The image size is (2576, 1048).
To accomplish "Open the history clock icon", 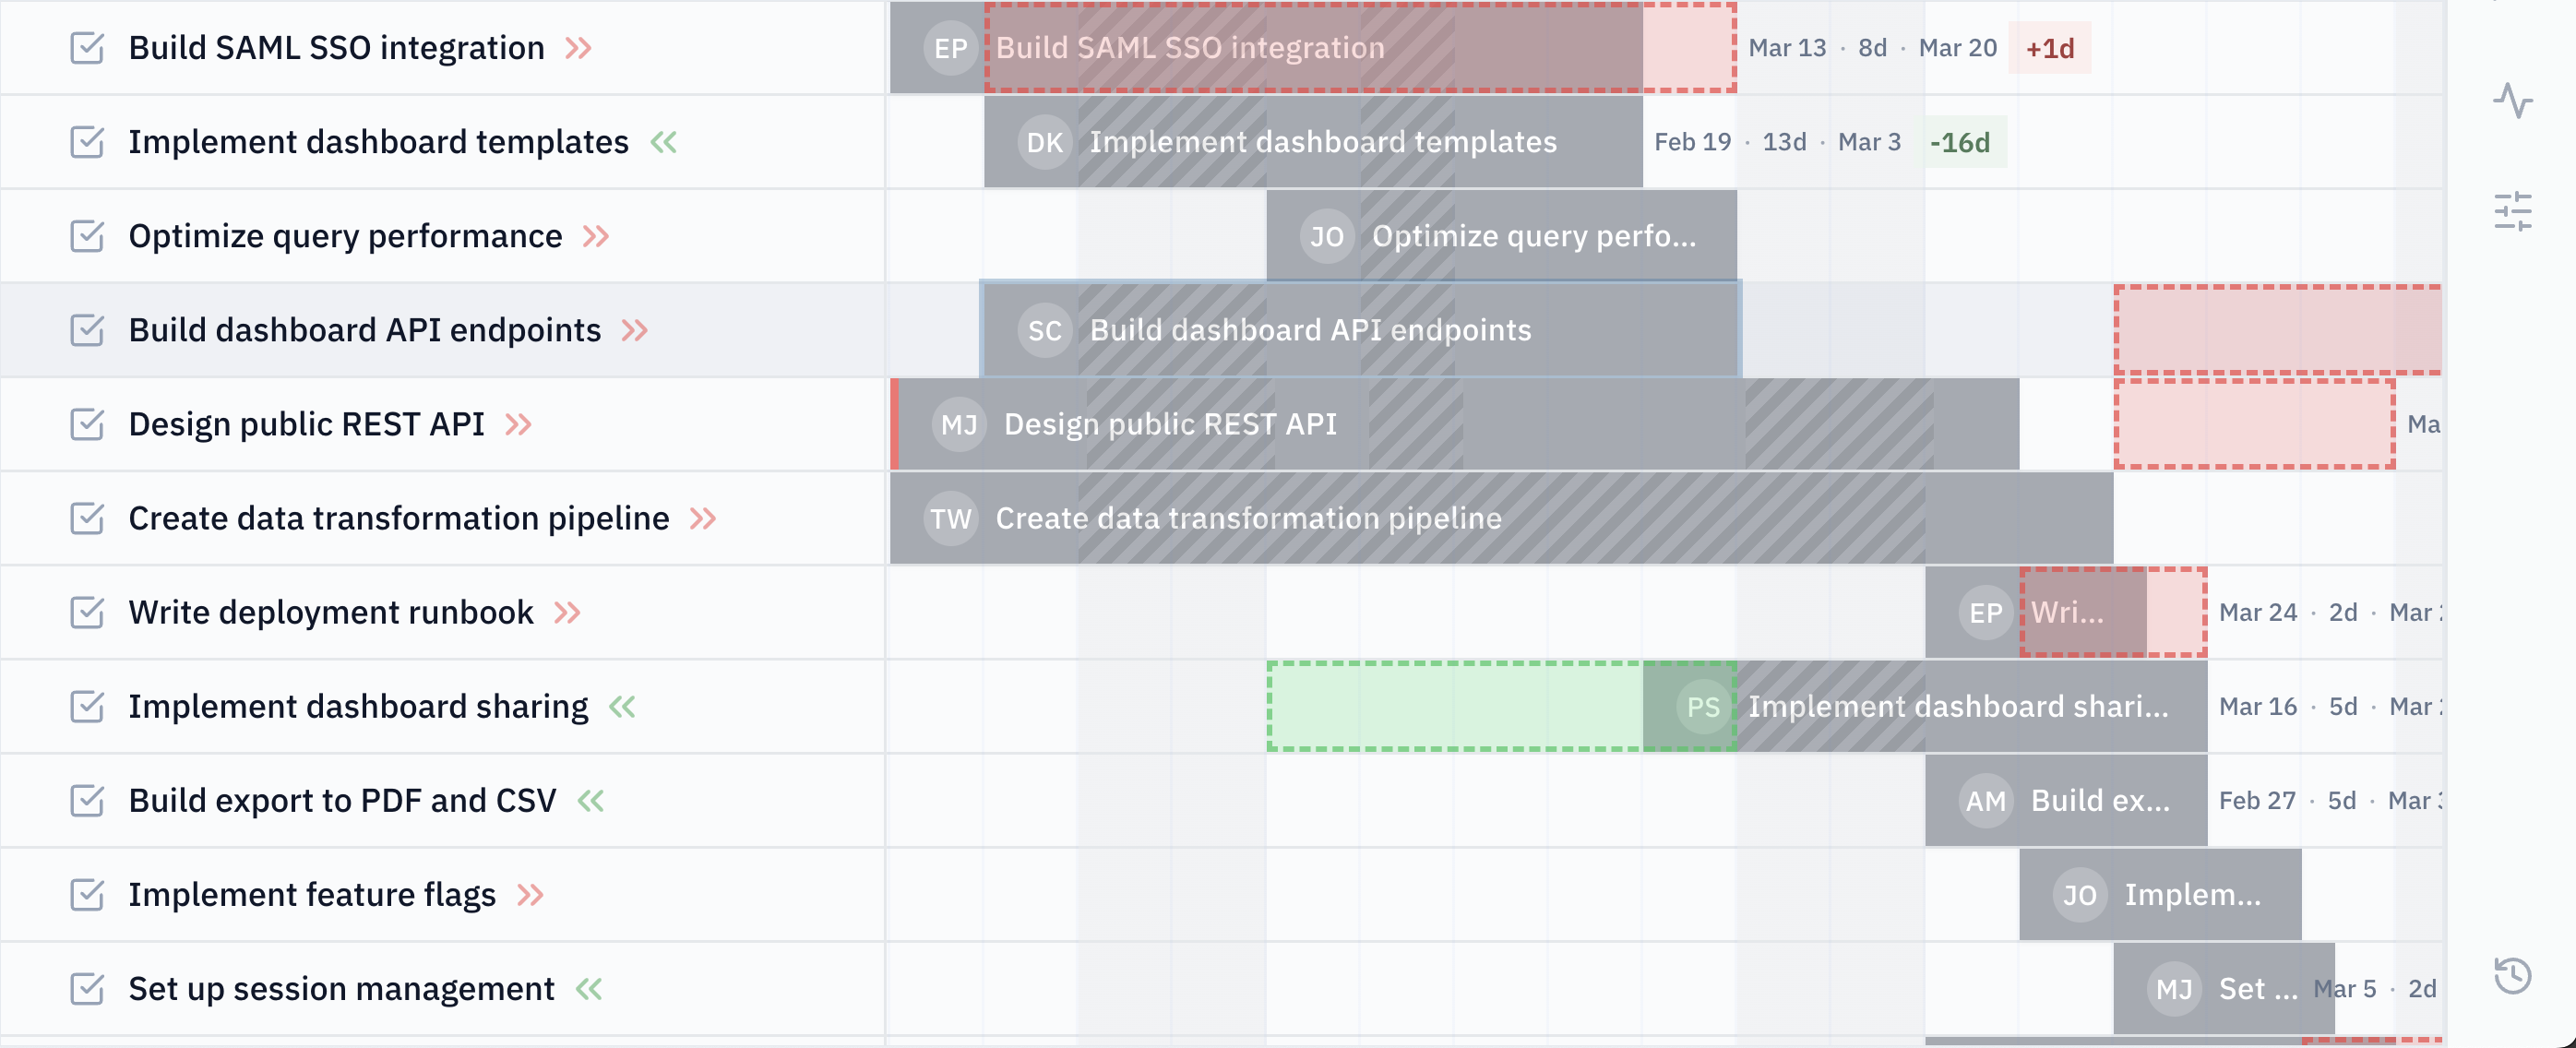I will point(2511,975).
